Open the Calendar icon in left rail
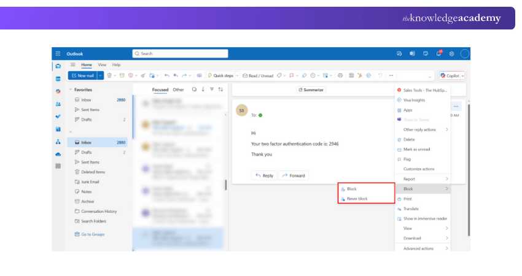 [58, 79]
